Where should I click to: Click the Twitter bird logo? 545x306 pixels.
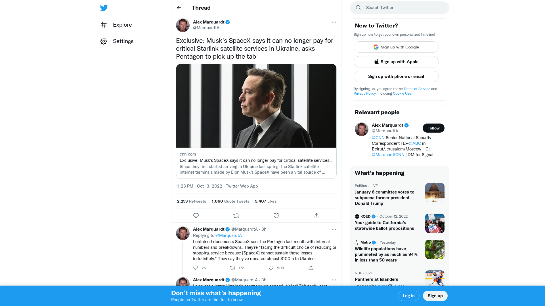click(x=104, y=8)
